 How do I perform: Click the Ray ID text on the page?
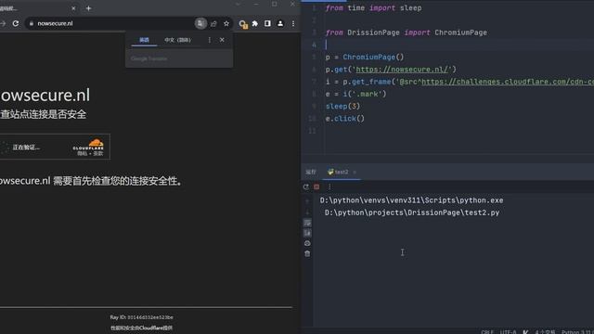[x=142, y=317]
